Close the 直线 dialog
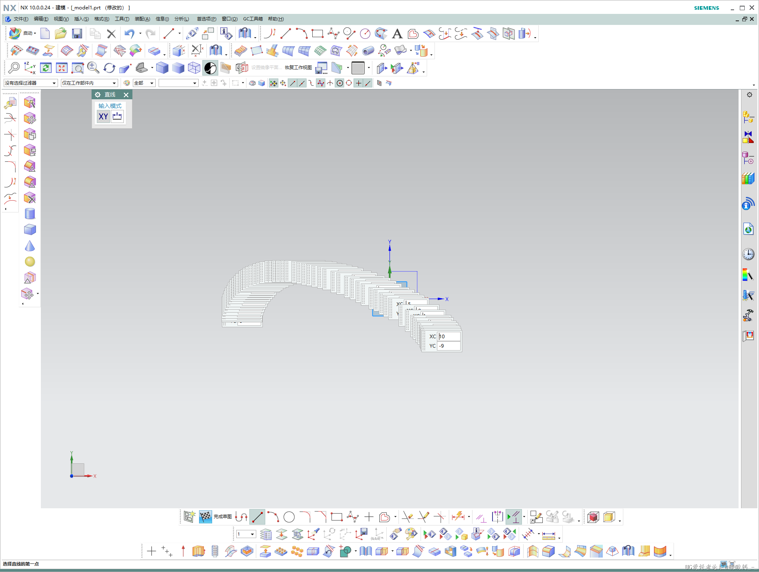 [126, 95]
